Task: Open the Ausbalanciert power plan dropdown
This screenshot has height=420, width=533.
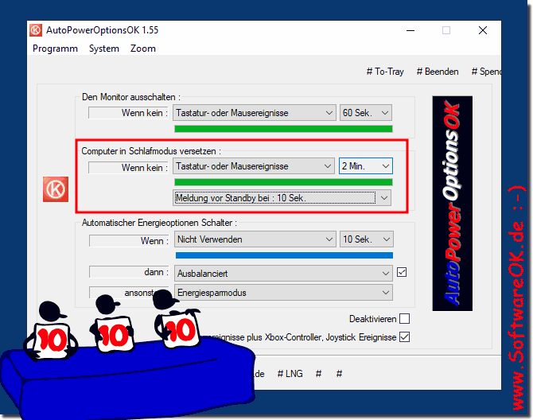Action: click(x=283, y=273)
